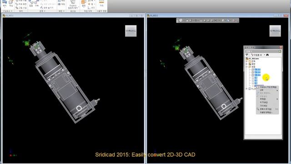Click the help icon at the browser dialog top right
The image size is (291, 164).
tap(280, 51)
